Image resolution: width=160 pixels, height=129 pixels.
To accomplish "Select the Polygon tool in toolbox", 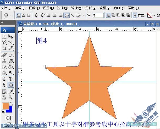I will point(11,85).
